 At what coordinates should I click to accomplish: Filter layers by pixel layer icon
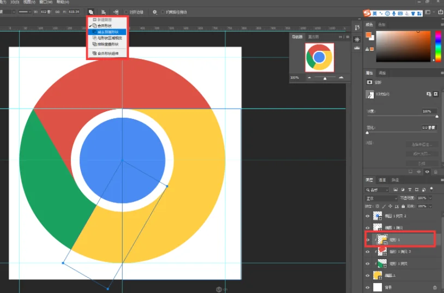point(395,189)
